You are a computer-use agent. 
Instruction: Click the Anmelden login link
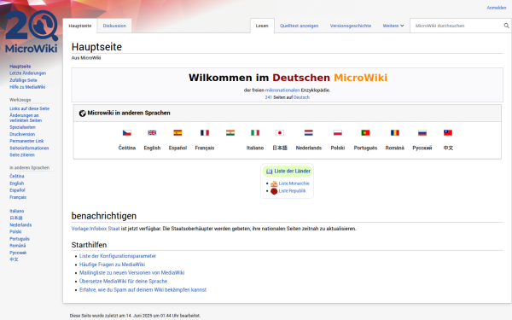coord(497,8)
